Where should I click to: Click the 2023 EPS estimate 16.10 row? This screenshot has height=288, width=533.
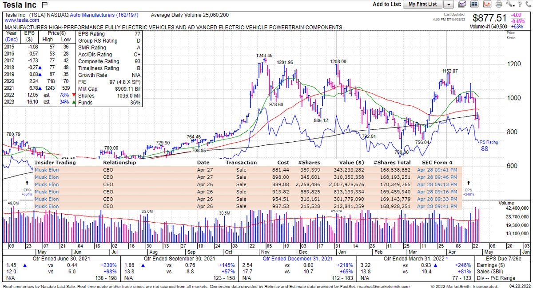(39, 102)
